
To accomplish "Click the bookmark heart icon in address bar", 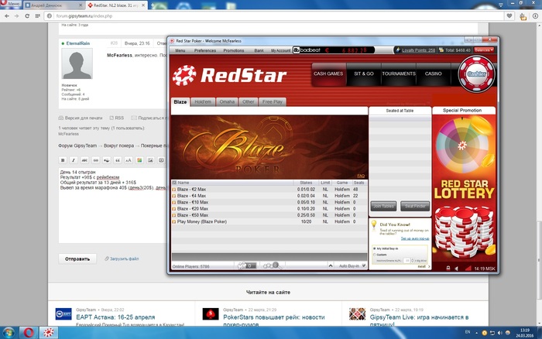I will click(509, 16).
